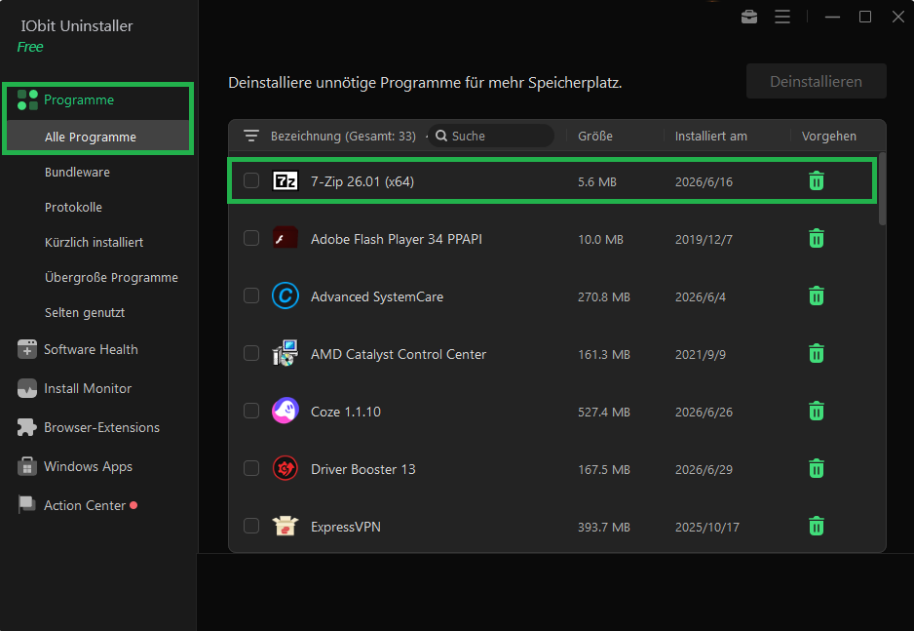Select Adobe Flash Player 34 PPAPI name

397,239
